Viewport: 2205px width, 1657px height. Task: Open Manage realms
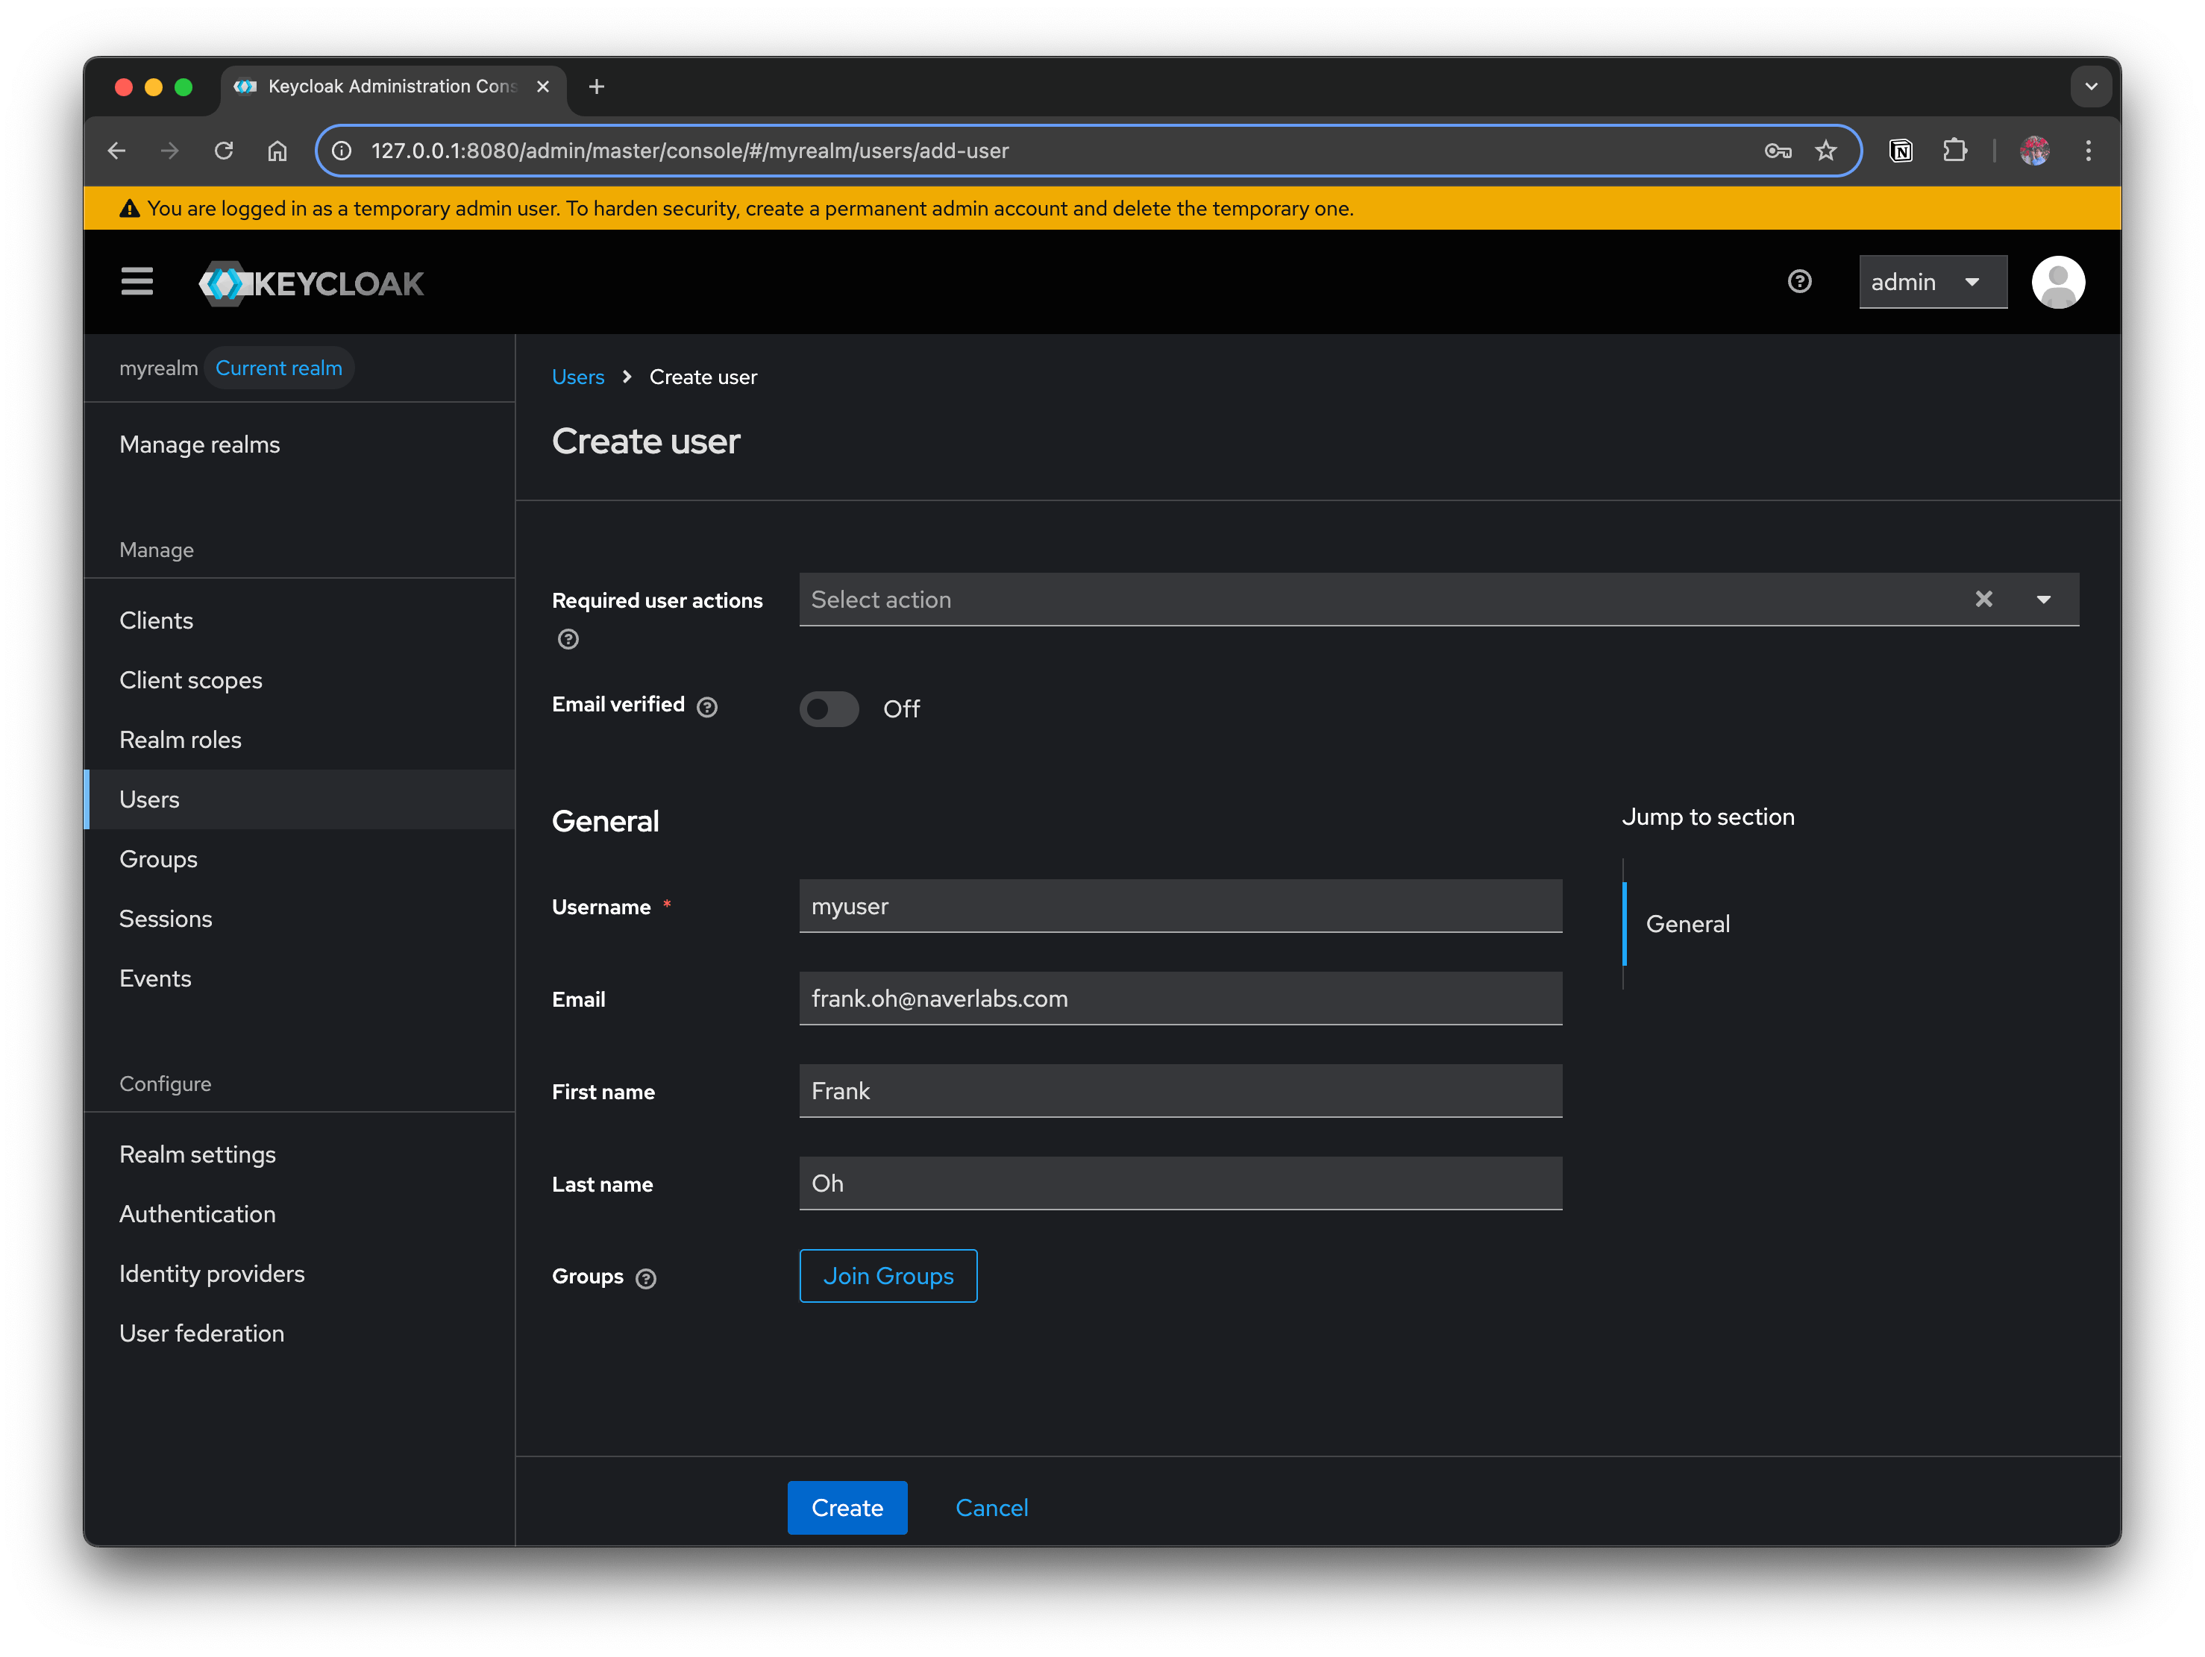coord(199,444)
